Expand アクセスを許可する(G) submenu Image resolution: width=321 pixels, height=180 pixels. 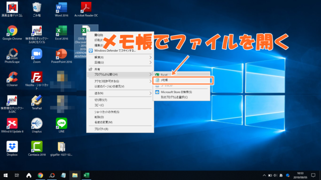[120, 81]
